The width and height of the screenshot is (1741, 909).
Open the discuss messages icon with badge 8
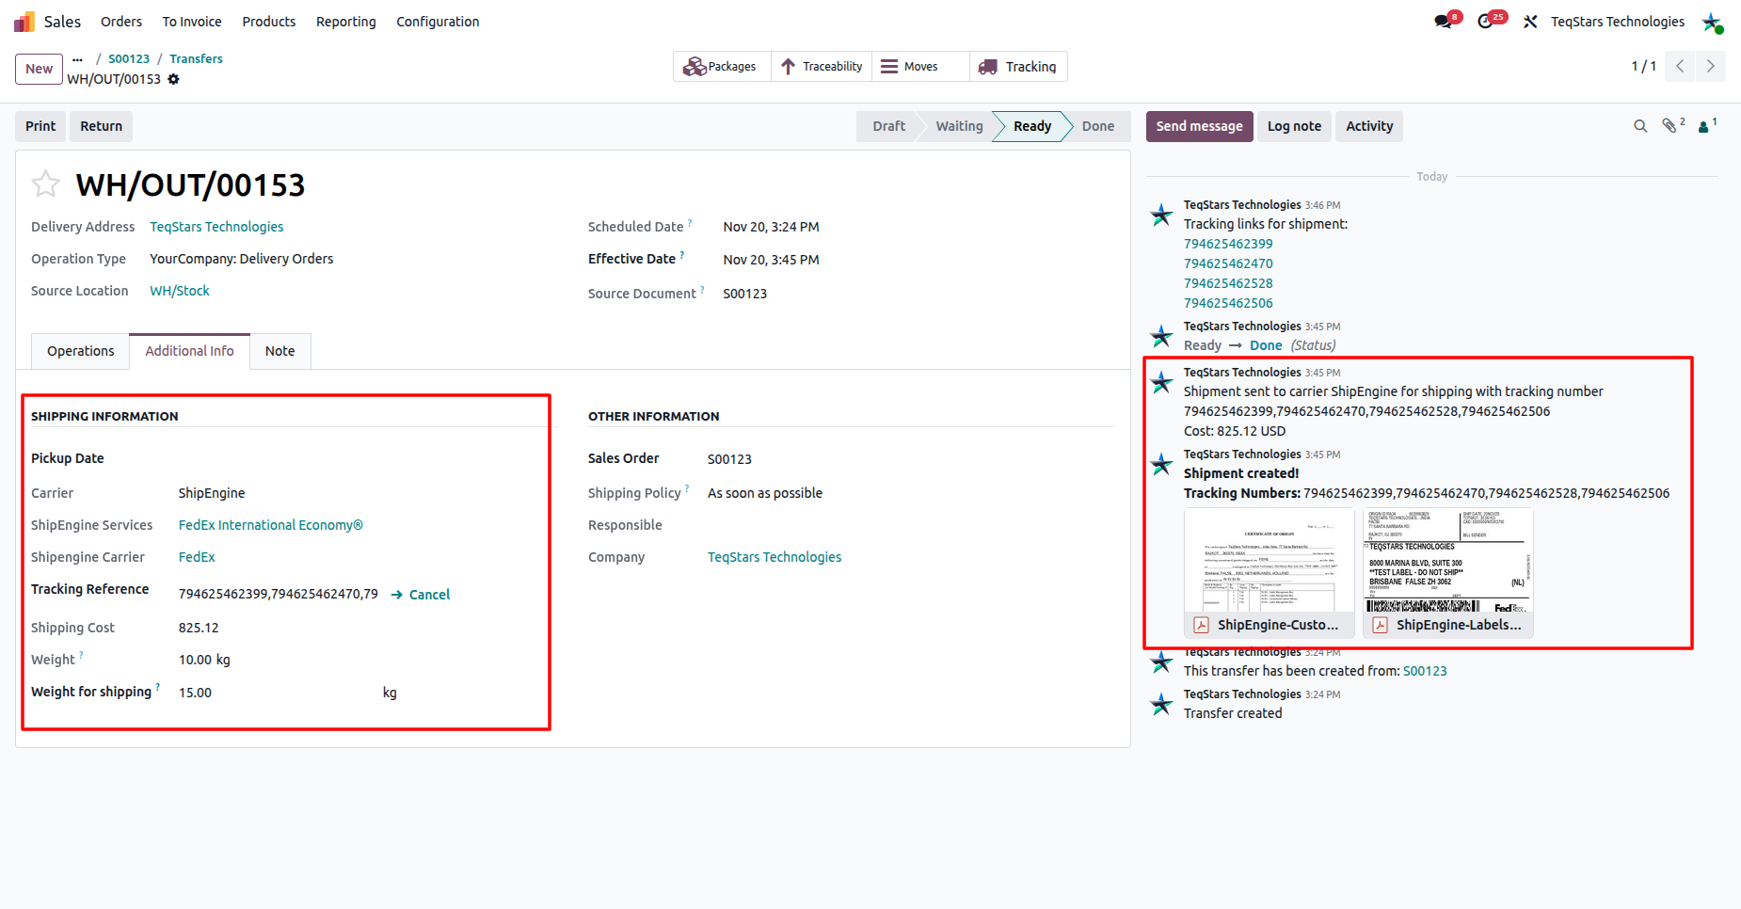click(x=1443, y=22)
